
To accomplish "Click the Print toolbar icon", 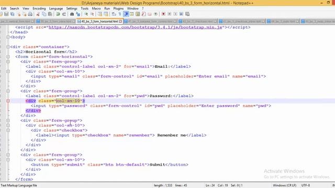I will click(30, 14).
